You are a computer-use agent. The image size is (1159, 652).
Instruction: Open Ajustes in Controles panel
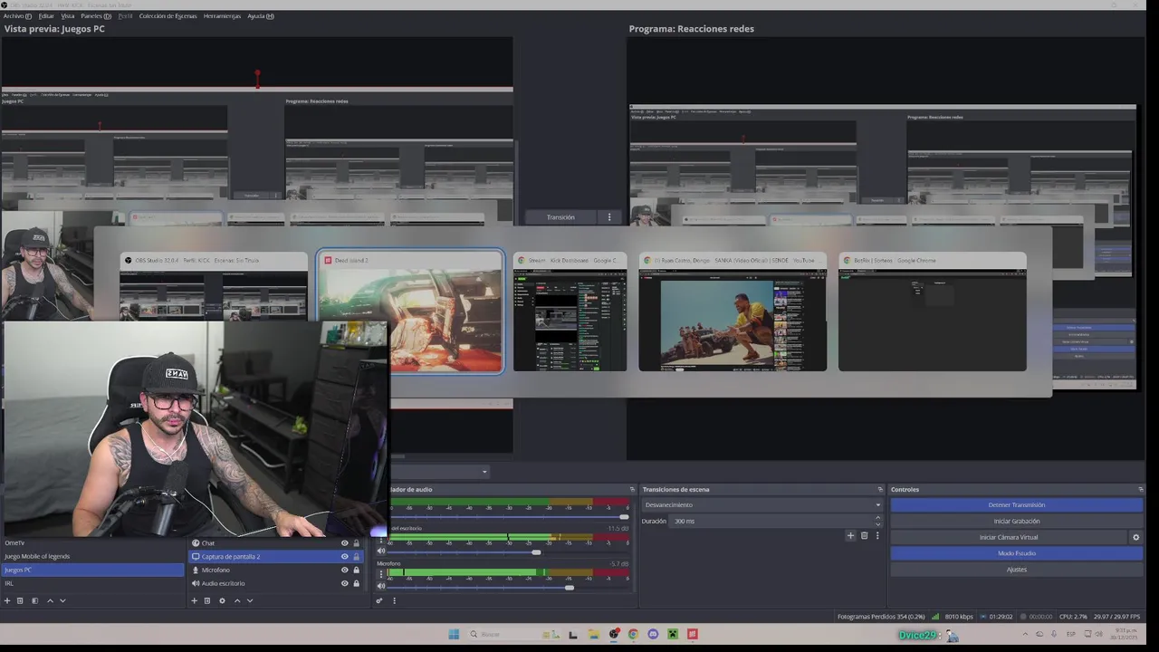point(1016,570)
